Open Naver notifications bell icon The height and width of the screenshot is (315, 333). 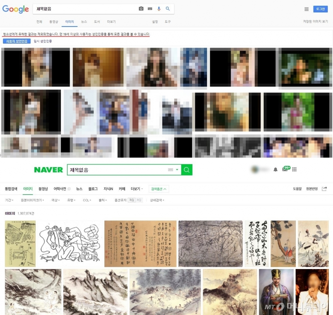tap(275, 169)
